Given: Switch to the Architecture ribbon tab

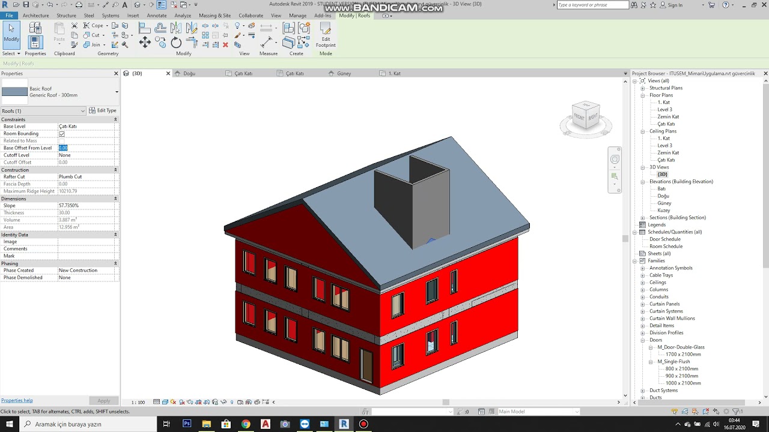Looking at the screenshot, I should click(36, 16).
